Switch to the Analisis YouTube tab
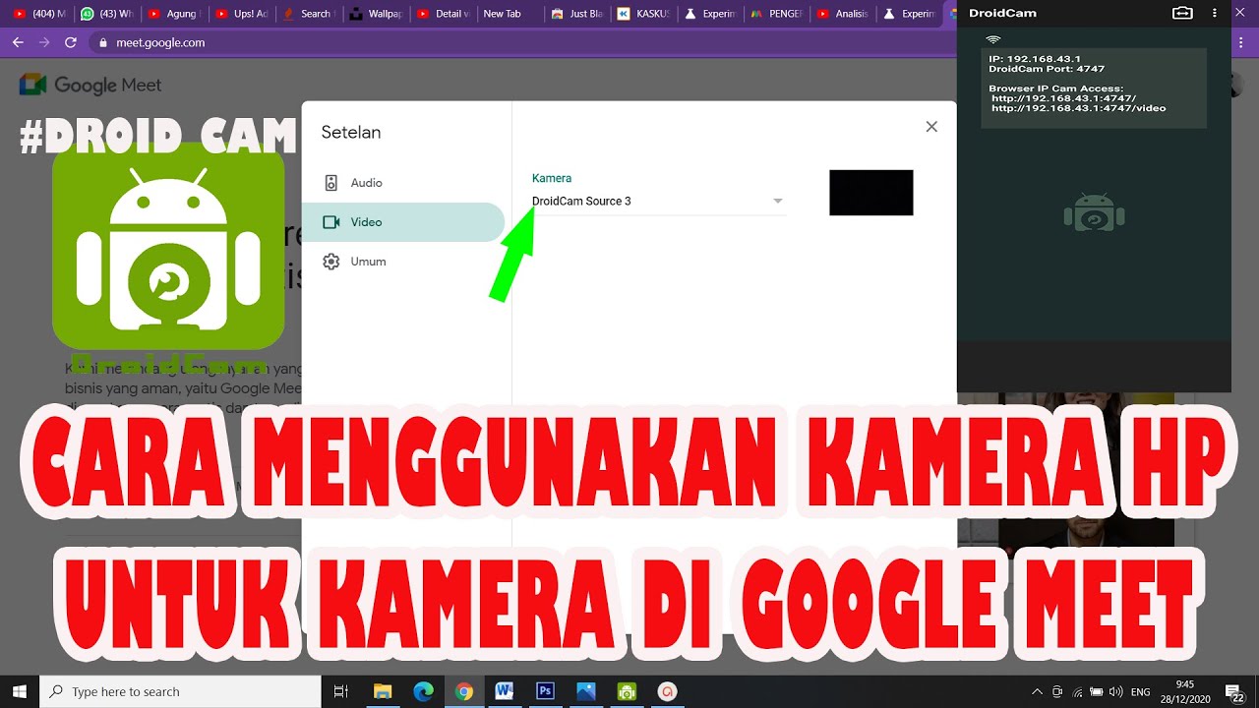The height and width of the screenshot is (708, 1259). tap(842, 14)
